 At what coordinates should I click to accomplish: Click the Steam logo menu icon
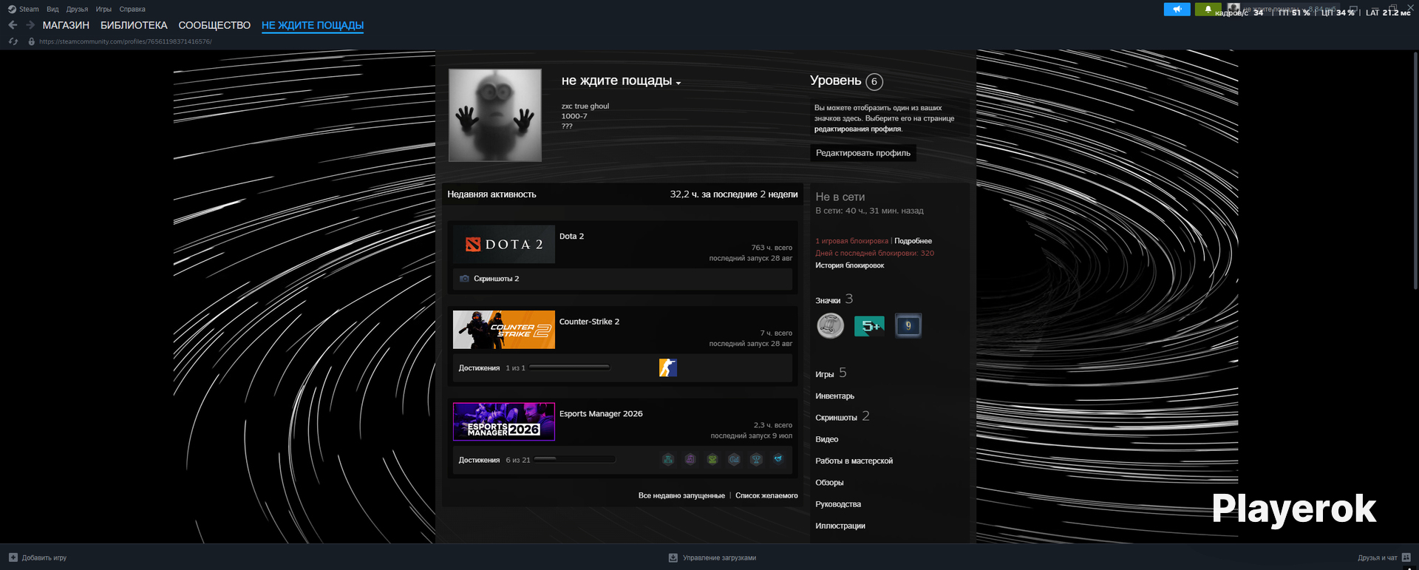[12, 10]
